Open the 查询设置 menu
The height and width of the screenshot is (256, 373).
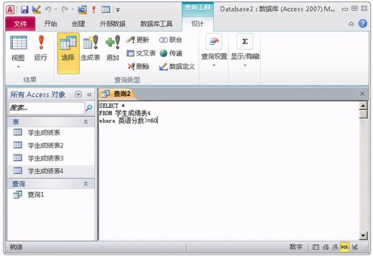pos(214,51)
